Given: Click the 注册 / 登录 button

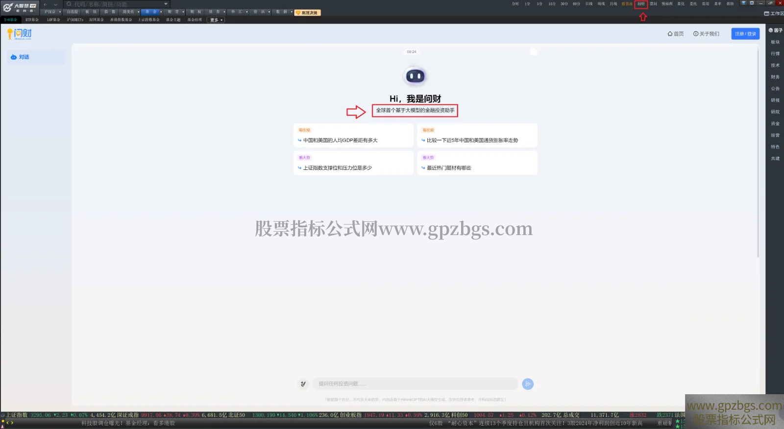Looking at the screenshot, I should click(745, 34).
